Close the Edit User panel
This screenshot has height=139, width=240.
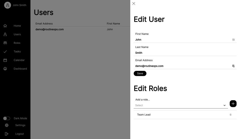tap(134, 4)
